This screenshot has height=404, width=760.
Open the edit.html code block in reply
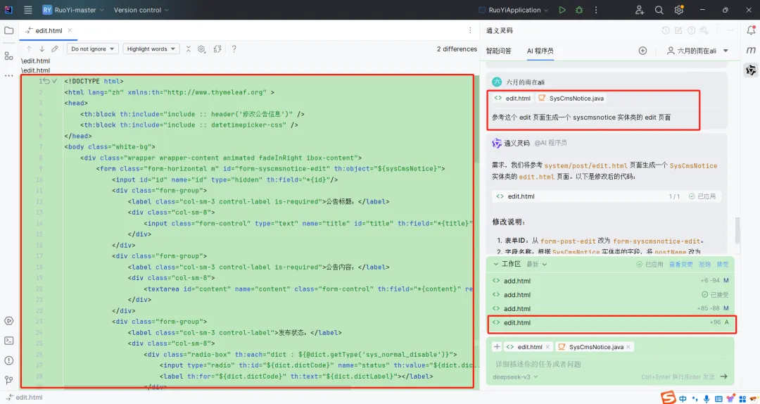[x=607, y=196]
